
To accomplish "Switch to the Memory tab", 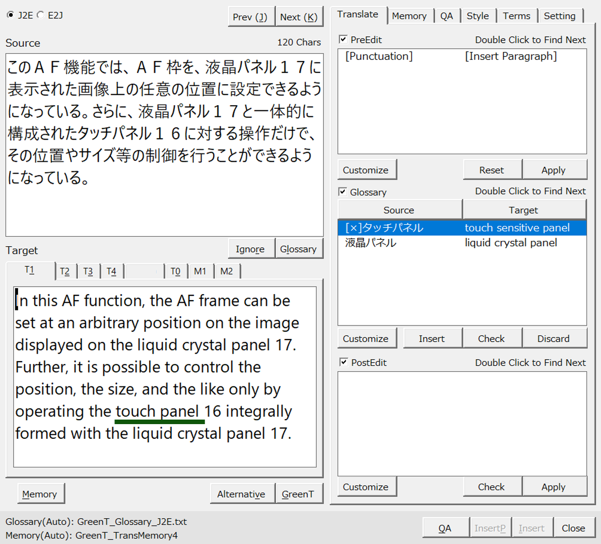I will coord(409,16).
